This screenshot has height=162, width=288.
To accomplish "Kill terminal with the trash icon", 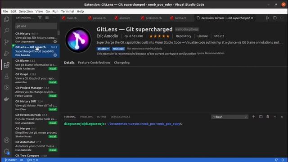I will click(x=268, y=117).
